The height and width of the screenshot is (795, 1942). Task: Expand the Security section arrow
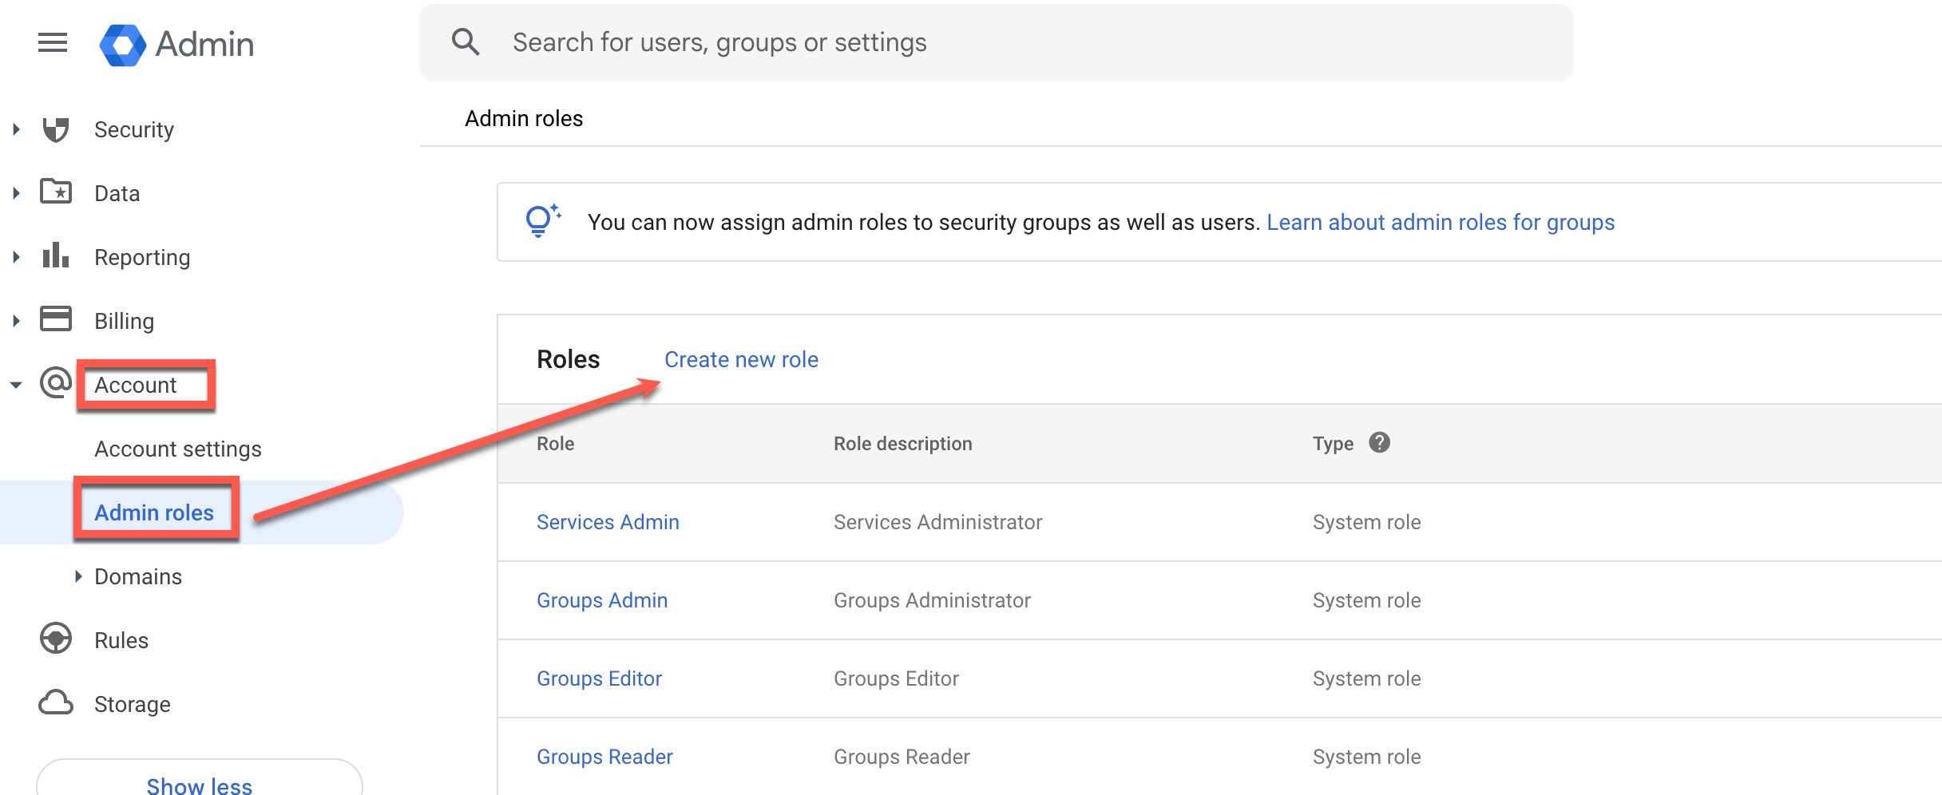click(x=16, y=129)
